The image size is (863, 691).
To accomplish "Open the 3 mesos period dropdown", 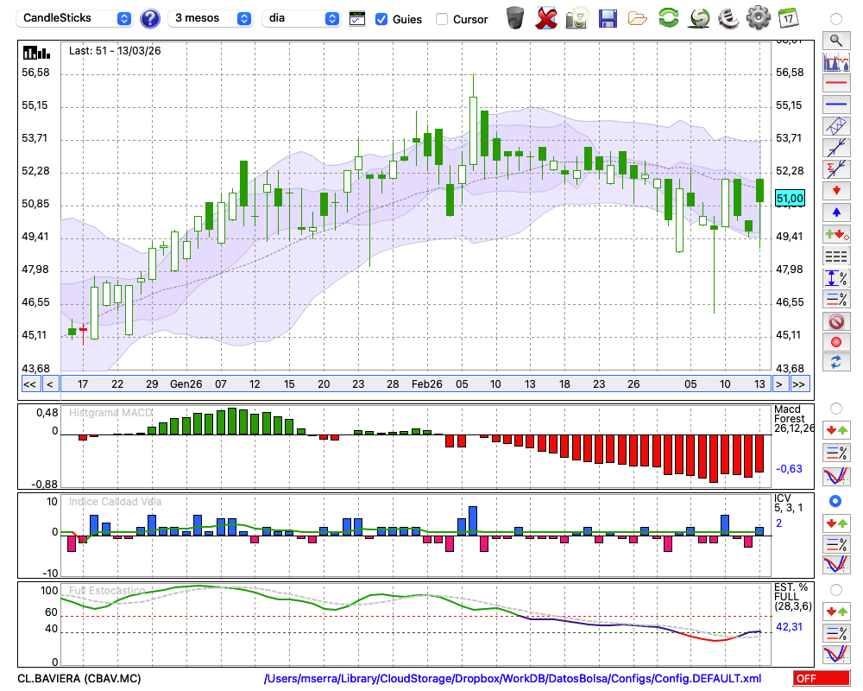I will point(211,18).
